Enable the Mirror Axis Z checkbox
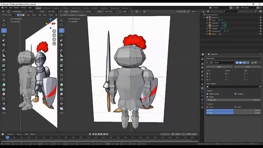263x148 pixels. point(207,79)
